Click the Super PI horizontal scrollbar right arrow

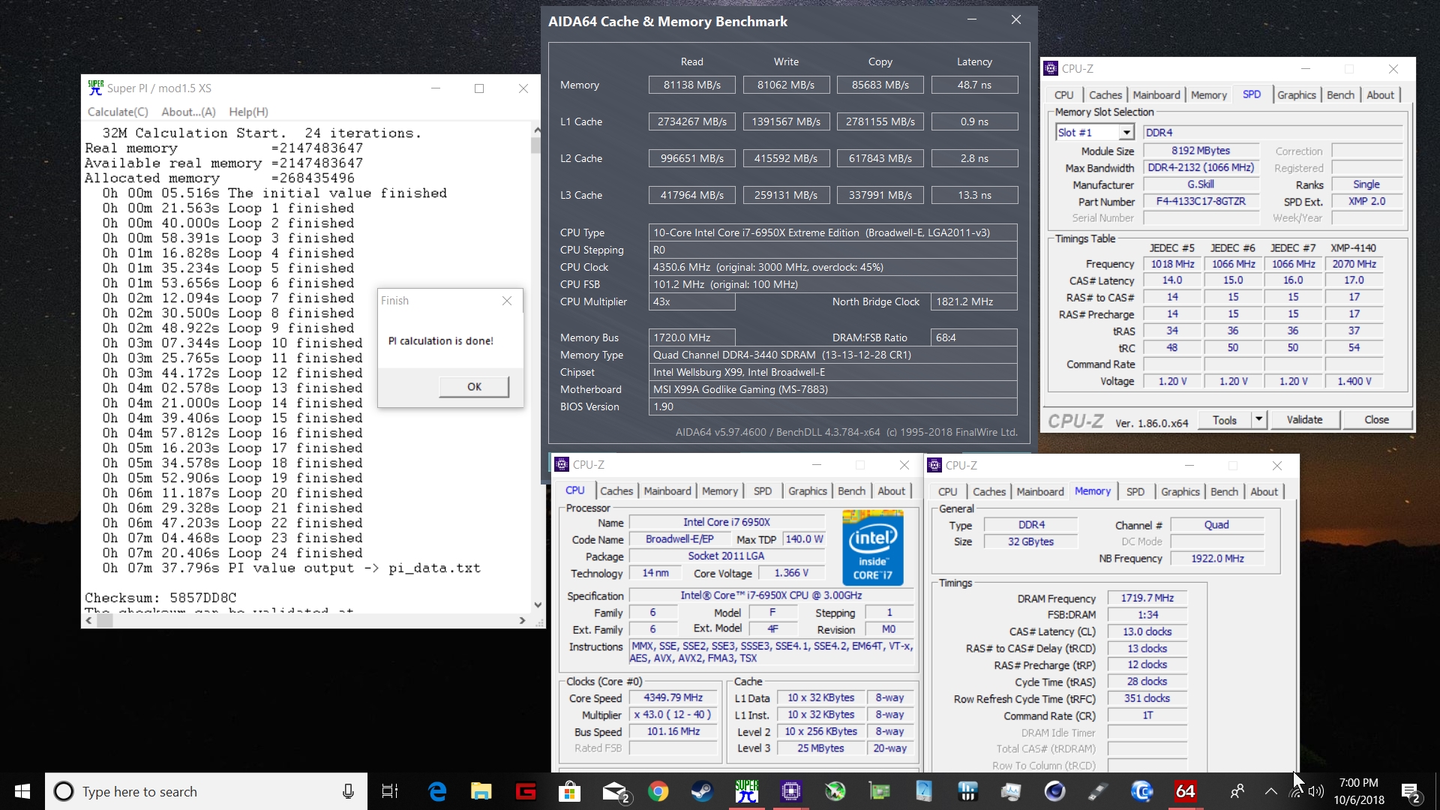click(x=522, y=620)
